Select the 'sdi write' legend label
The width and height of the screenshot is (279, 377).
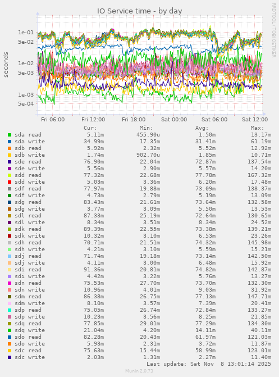[x=30, y=276]
